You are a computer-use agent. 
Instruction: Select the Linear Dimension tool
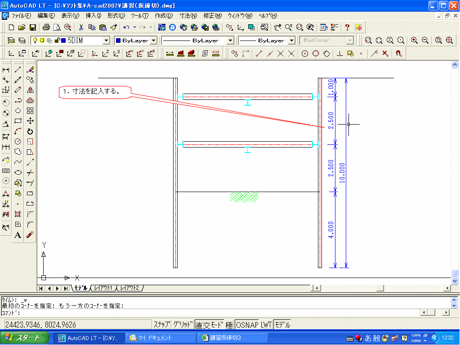[6, 70]
